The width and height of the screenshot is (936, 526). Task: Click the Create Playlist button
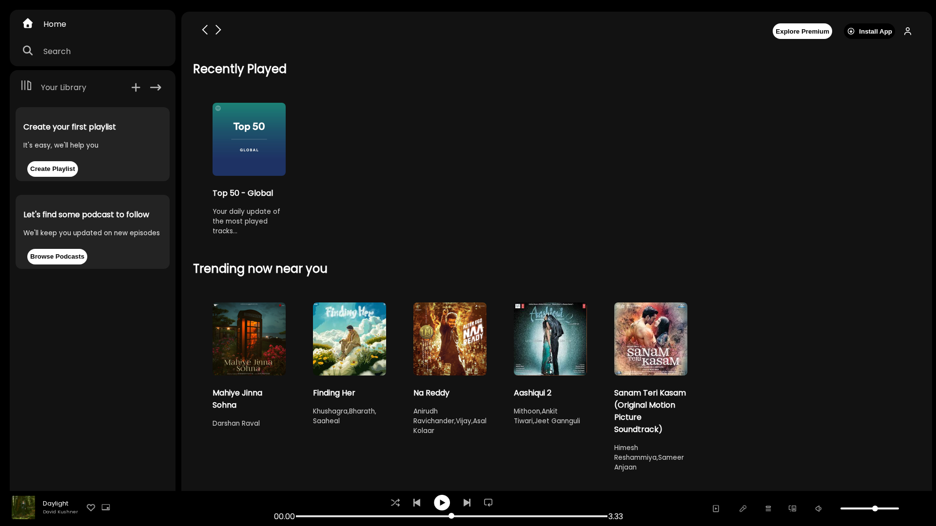click(x=53, y=169)
